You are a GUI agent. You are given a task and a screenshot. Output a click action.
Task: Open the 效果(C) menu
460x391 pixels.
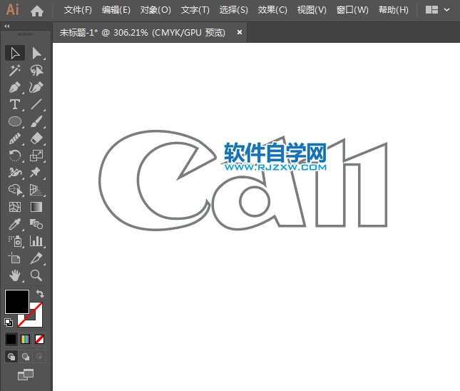click(x=272, y=10)
